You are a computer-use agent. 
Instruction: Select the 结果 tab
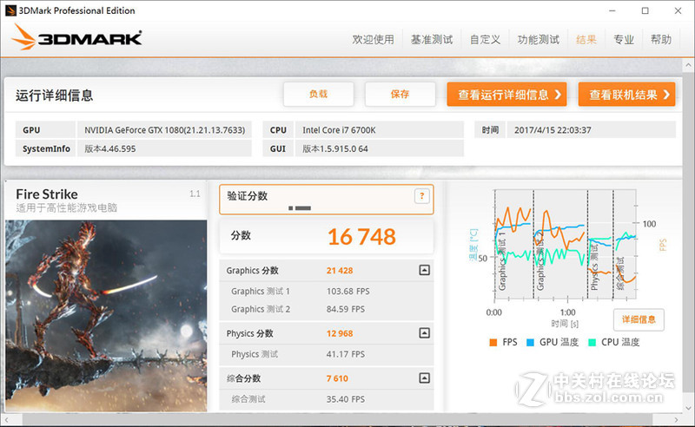pyautogui.click(x=586, y=39)
